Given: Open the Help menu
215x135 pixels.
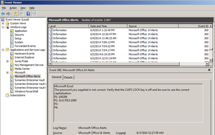Looking at the screenshot, I should coord(32,8).
